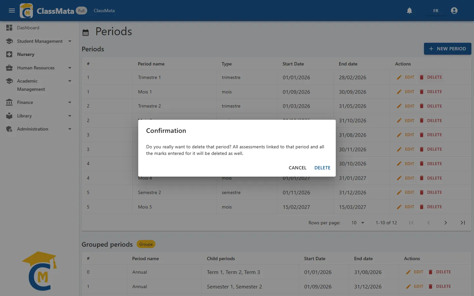
Task: Open the hamburger navigation menu
Action: 12,11
